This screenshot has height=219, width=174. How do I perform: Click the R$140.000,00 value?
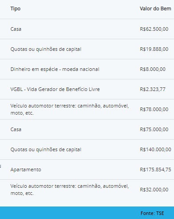(155, 149)
